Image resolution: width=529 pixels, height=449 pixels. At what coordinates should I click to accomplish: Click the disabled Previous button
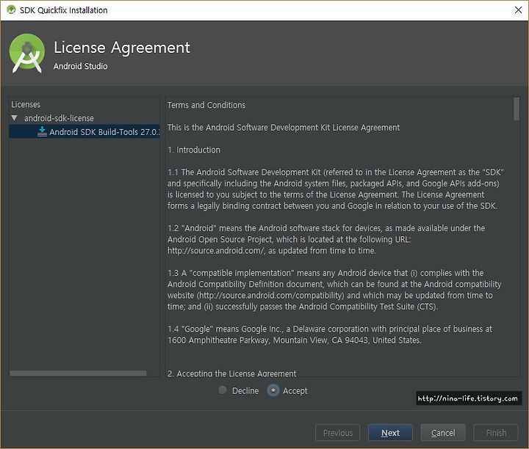pos(338,433)
